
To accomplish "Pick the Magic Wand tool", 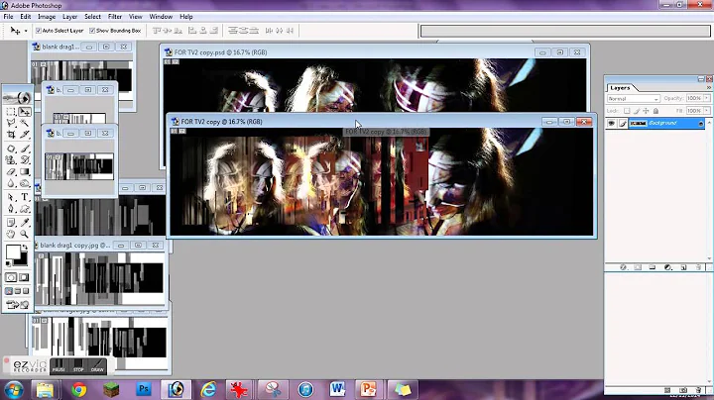I will 25,123.
